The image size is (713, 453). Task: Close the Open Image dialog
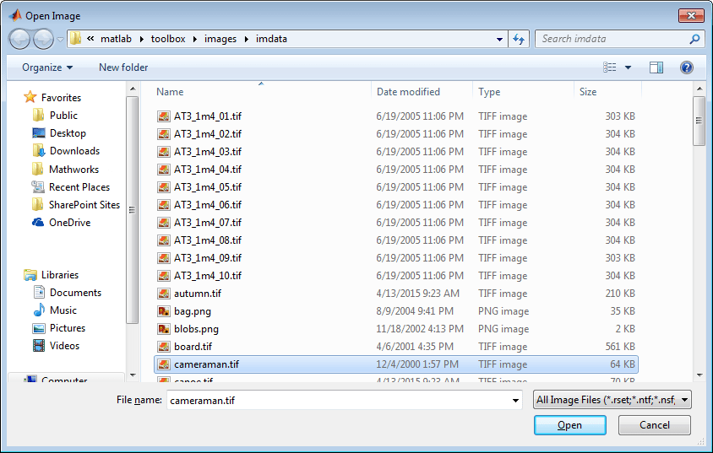[x=691, y=15]
